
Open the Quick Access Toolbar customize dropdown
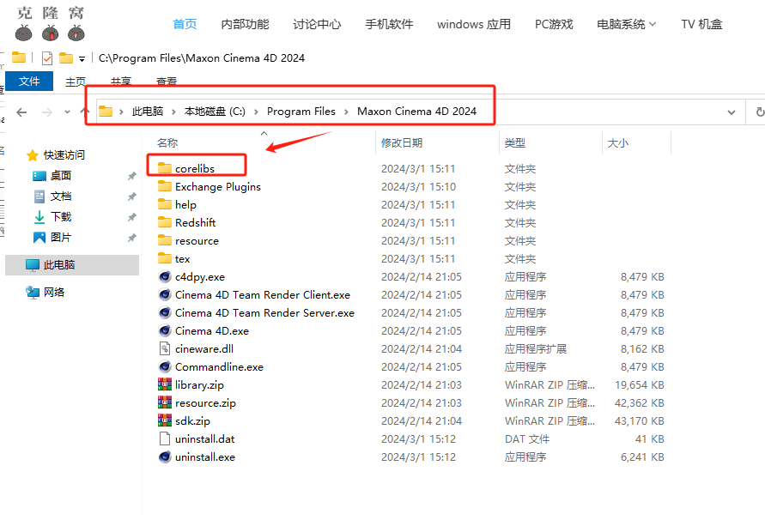[x=82, y=59]
